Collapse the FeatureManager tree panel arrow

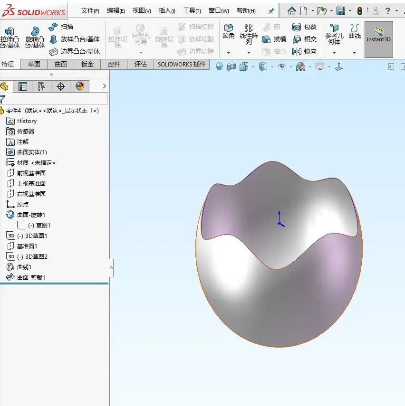105,86
